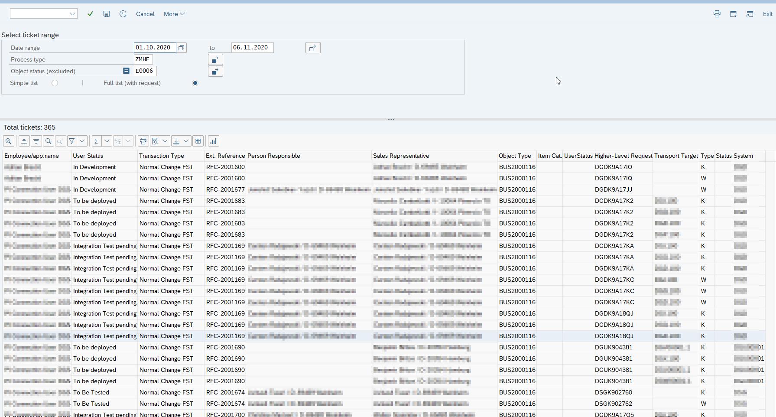The height and width of the screenshot is (417, 776).
Task: Open the Print icon above the ticket list
Action: click(x=143, y=141)
